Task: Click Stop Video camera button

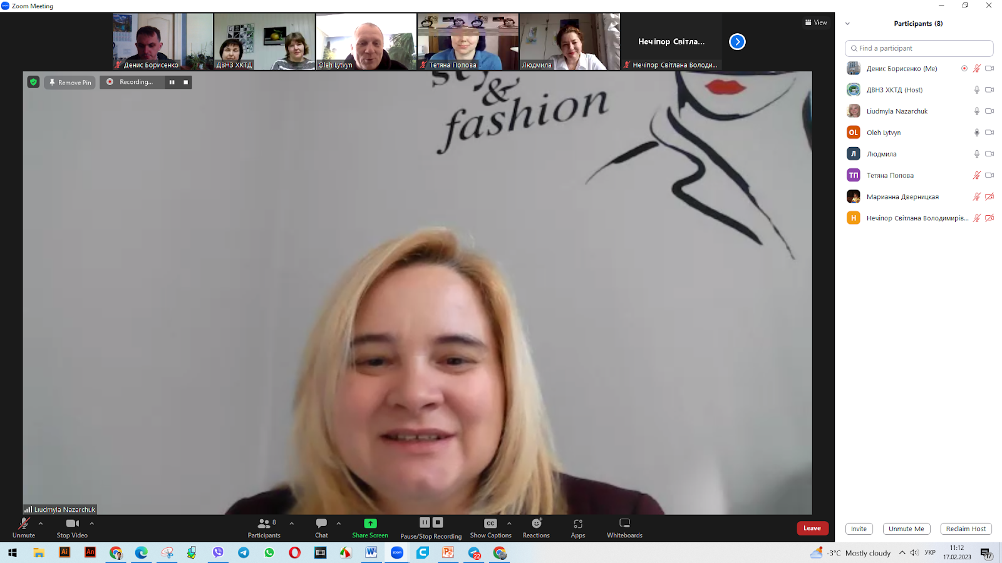Action: (x=72, y=527)
